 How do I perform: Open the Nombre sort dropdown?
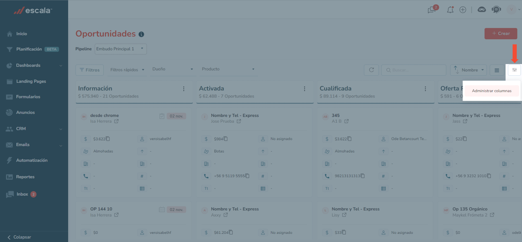(x=473, y=70)
